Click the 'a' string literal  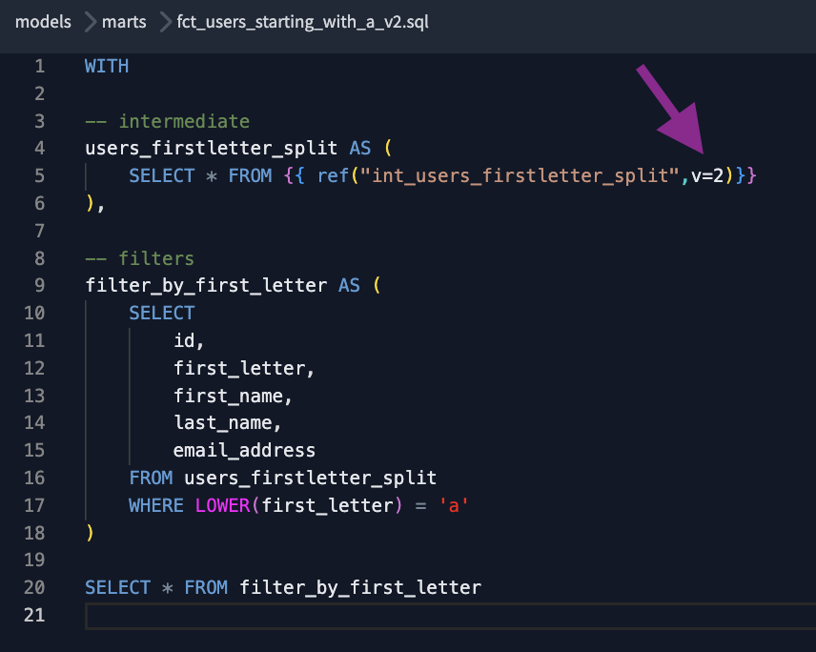click(x=454, y=506)
